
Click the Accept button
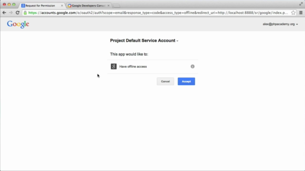coord(186,81)
